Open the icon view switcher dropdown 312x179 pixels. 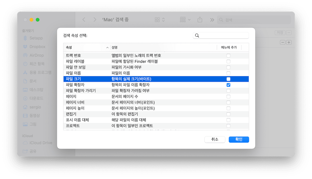click(x=160, y=20)
